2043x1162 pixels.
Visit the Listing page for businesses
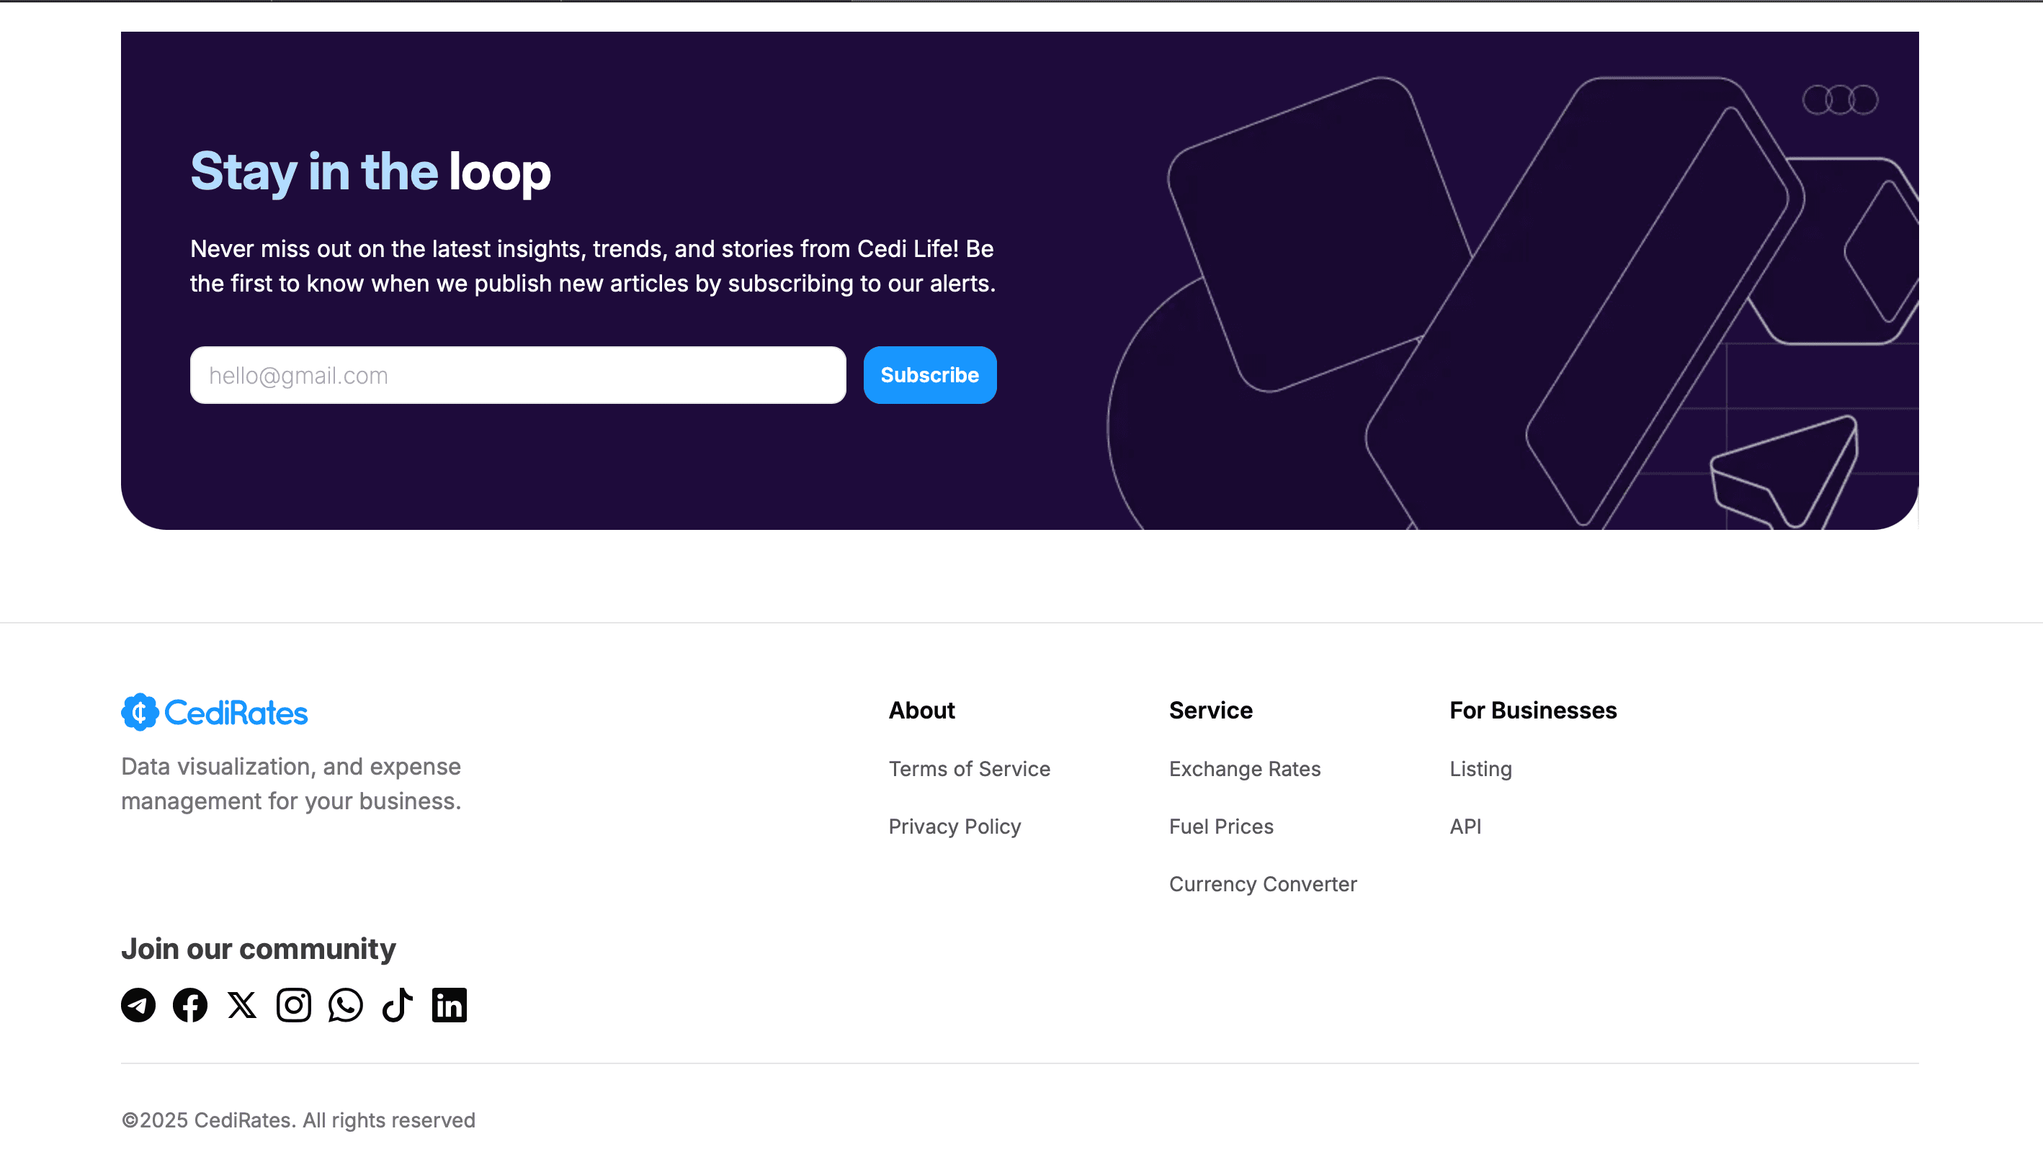(1480, 769)
